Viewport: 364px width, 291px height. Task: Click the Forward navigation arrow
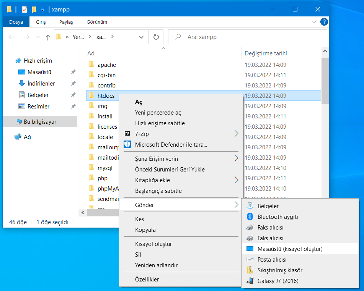[x=26, y=37]
